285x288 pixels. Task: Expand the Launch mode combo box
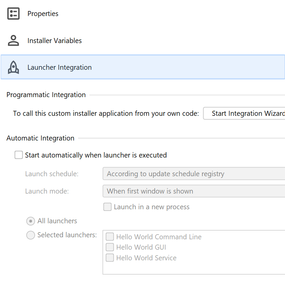[x=194, y=191]
